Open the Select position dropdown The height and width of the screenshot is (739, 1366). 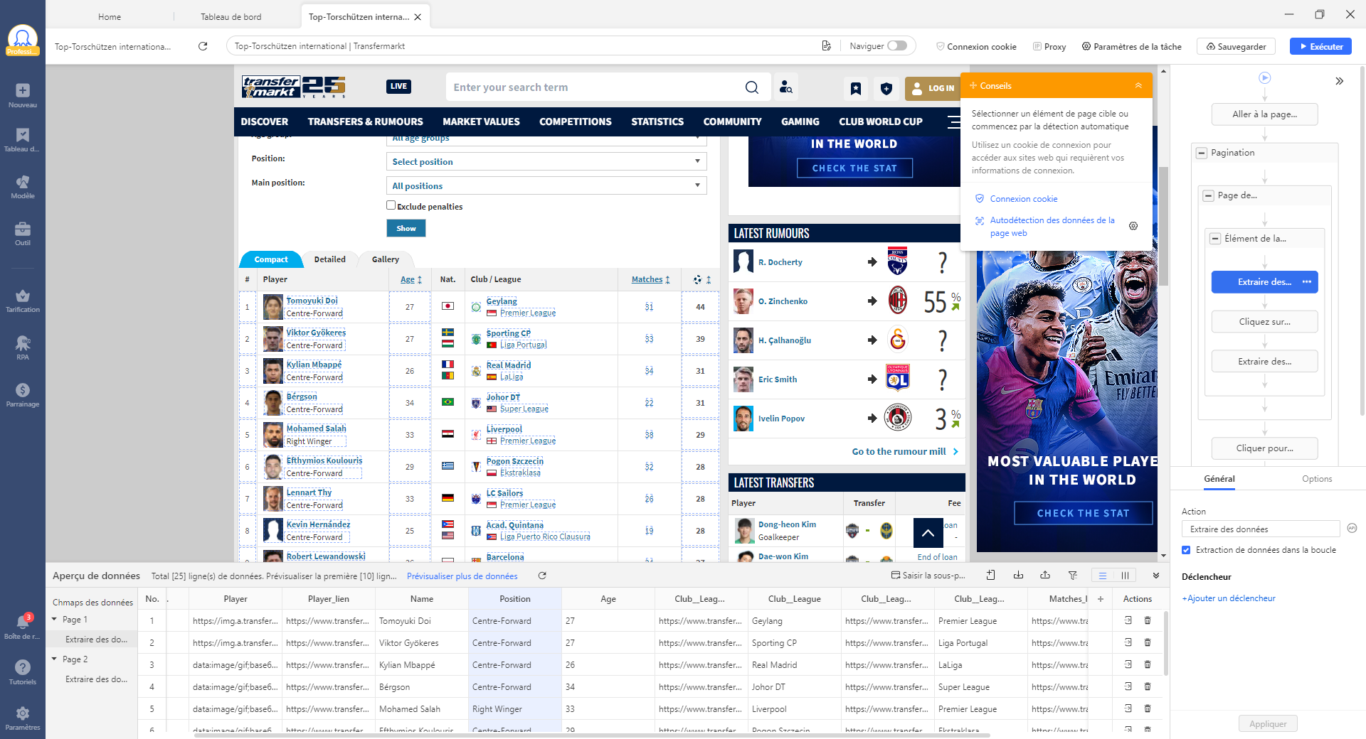tap(546, 162)
